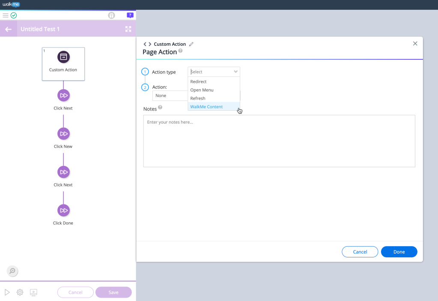Viewport: 438px width, 301px height.
Task: Collapse the Action type dropdown
Action: point(235,72)
